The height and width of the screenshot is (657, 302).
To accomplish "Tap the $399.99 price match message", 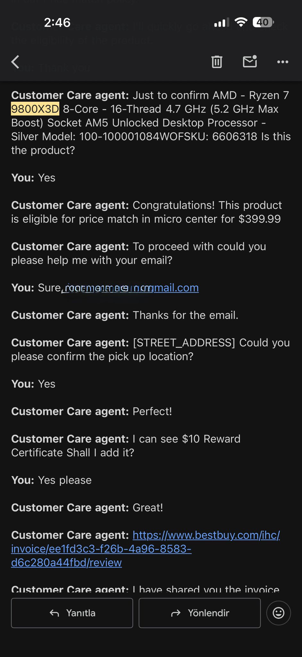I will (146, 212).
